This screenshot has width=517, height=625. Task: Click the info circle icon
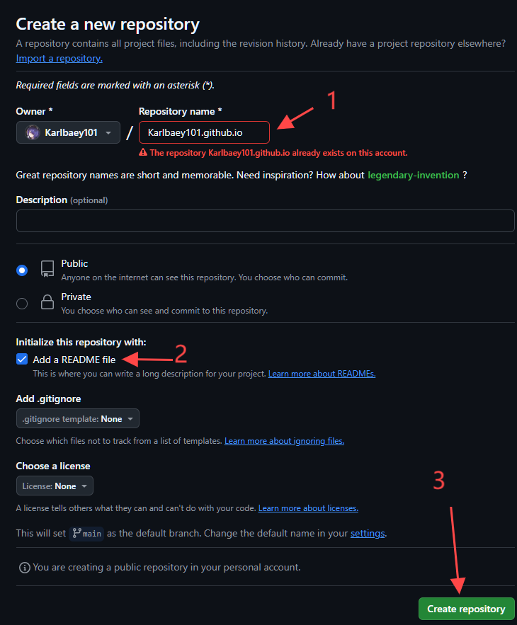point(25,567)
